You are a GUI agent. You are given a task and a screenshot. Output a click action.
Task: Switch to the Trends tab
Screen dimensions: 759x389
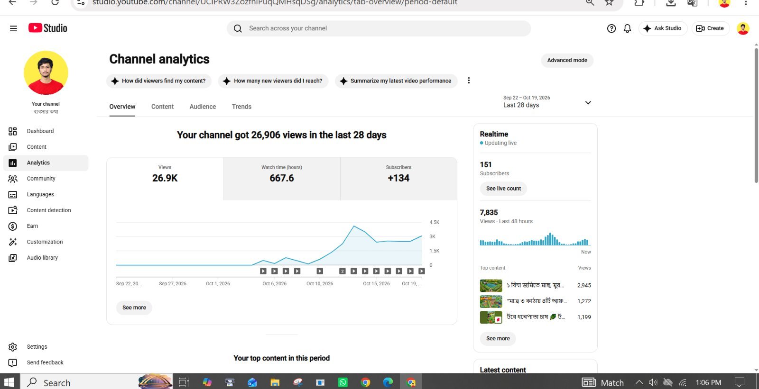241,107
